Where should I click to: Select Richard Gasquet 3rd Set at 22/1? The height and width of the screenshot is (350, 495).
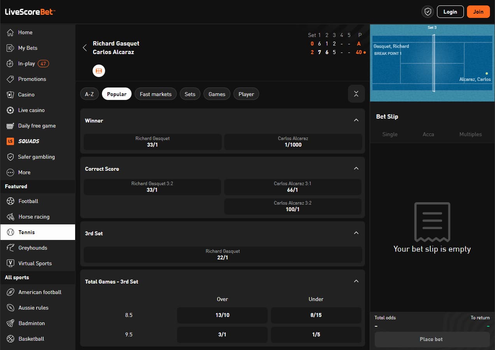click(223, 255)
